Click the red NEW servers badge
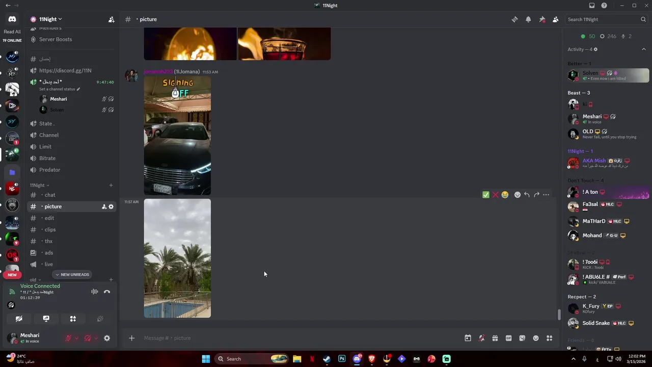Screen dimensions: 652x367 point(12,275)
